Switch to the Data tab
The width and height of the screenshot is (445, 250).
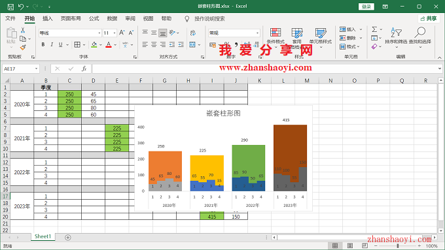[112, 18]
